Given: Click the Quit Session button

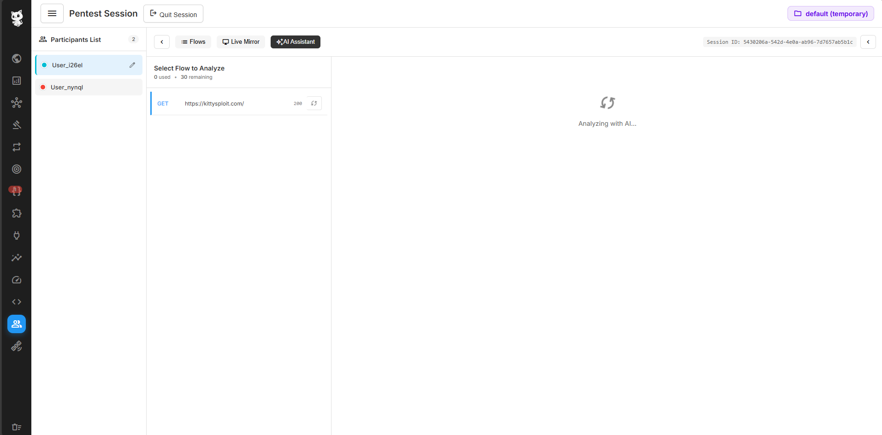Looking at the screenshot, I should point(173,13).
